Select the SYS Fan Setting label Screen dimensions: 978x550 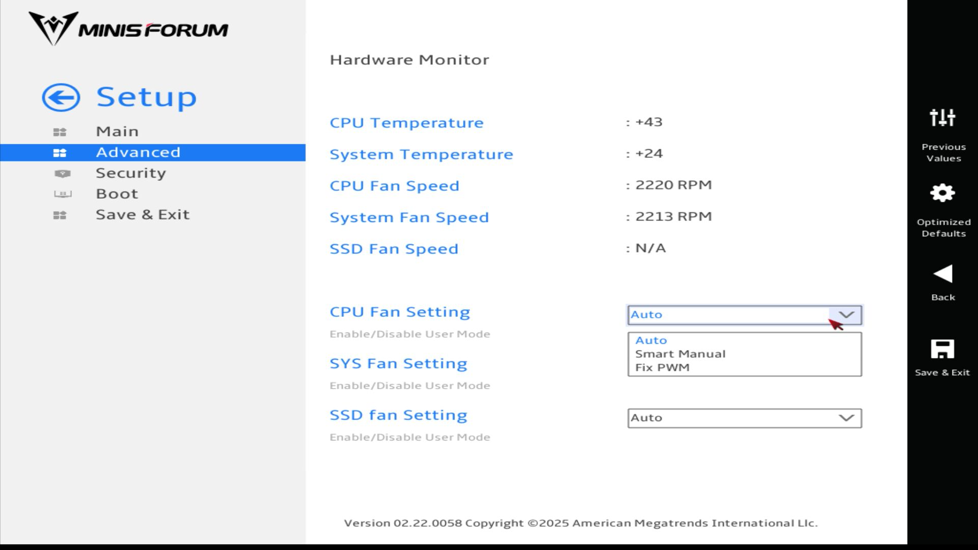398,364
